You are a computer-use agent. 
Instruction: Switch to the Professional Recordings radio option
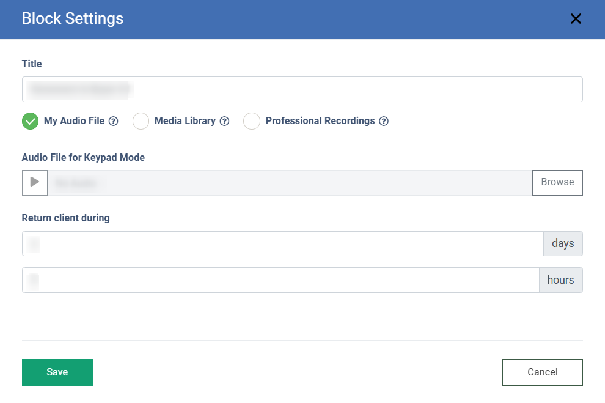coord(252,121)
